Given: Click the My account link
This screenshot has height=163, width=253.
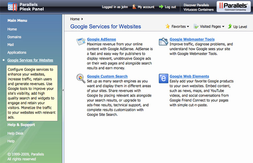Looking at the screenshot, I should click(146, 7).
